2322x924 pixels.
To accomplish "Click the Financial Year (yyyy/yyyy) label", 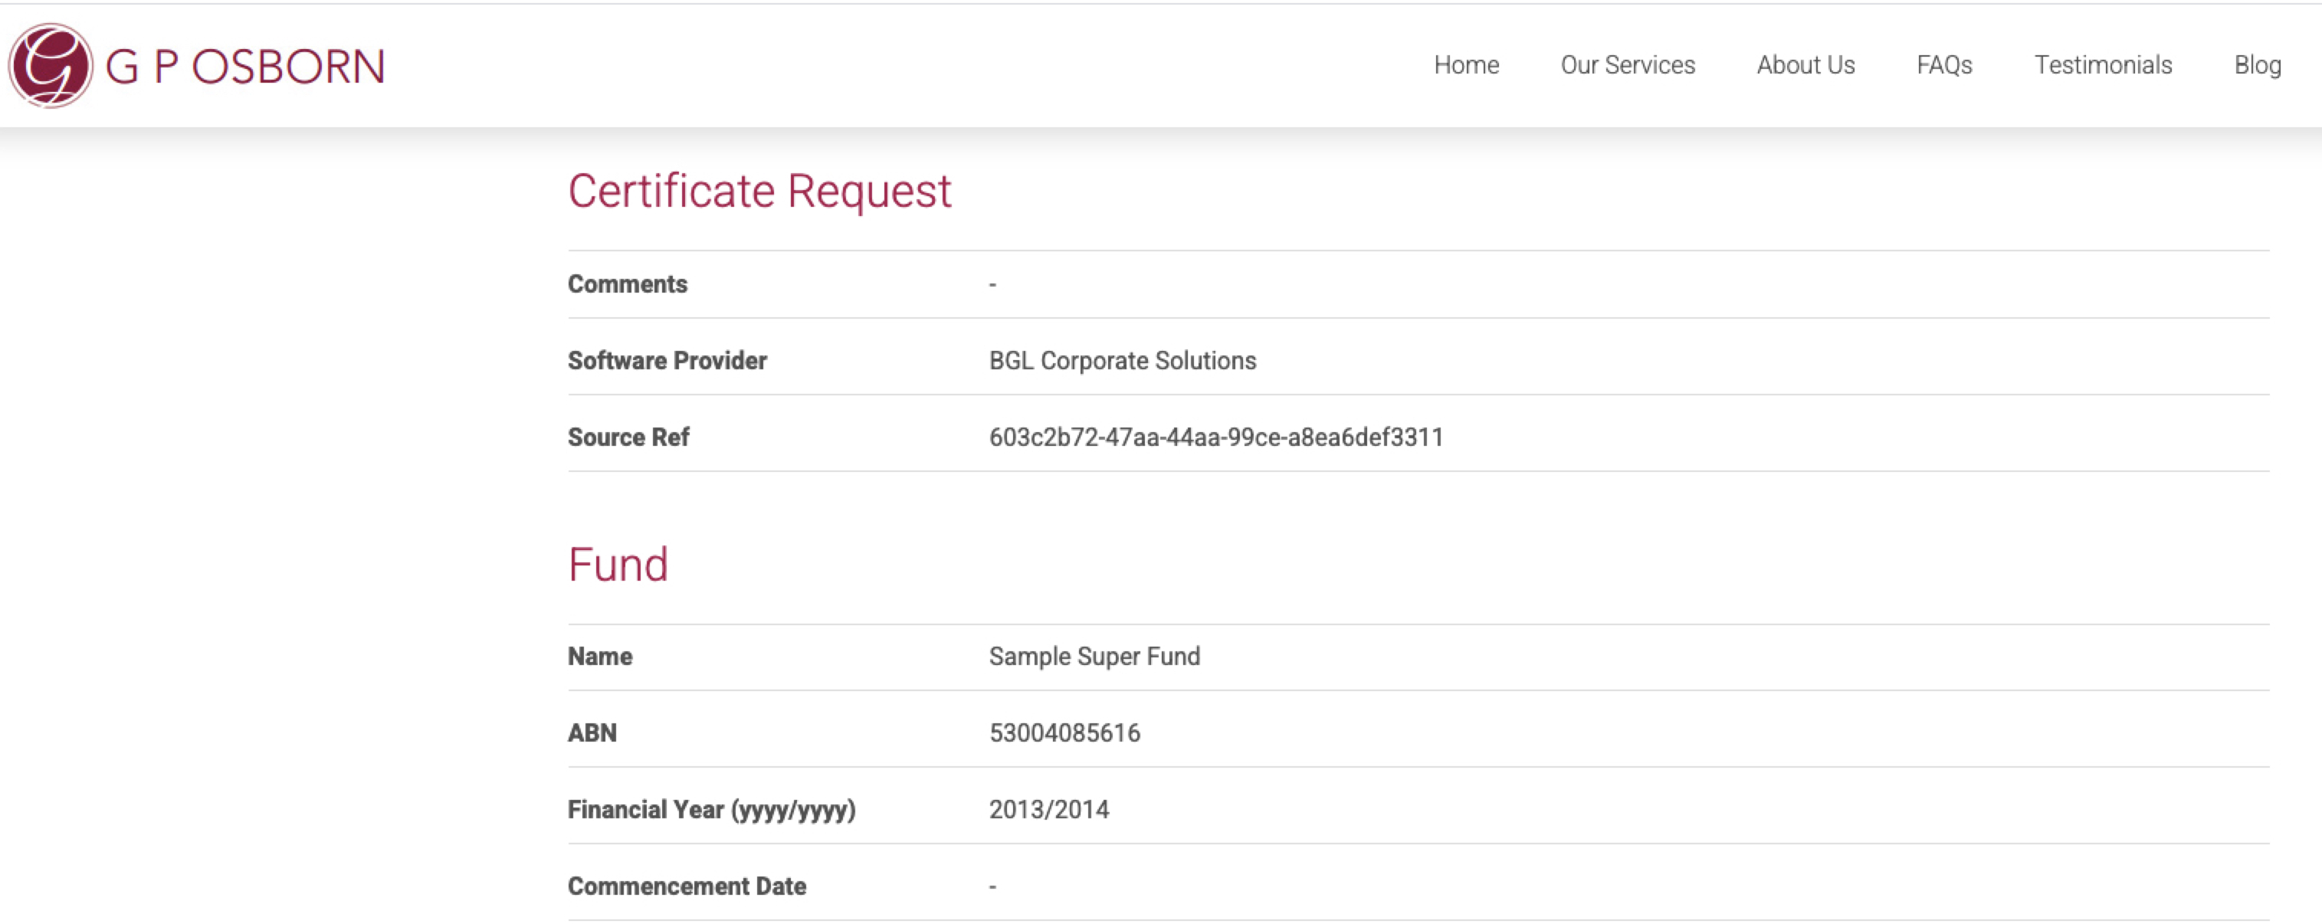I will [710, 810].
